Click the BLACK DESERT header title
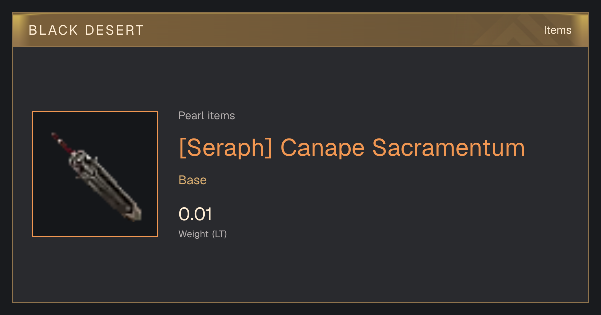 click(86, 30)
